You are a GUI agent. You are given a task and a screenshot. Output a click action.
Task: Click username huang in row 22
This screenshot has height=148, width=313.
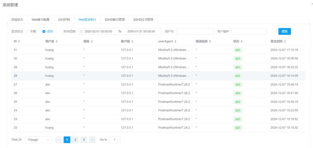coord(50,128)
